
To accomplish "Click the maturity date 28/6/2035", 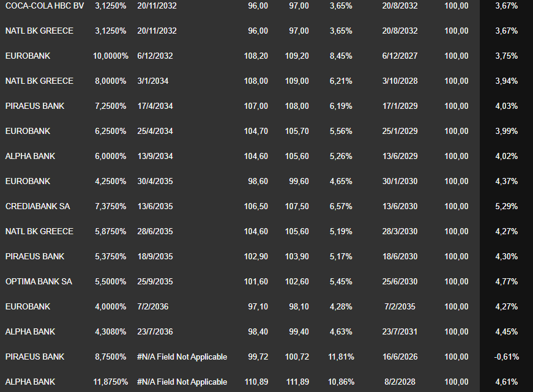I will tap(155, 231).
